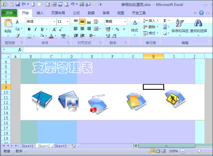Open Sort and Filter tool
Image resolution: width=213 pixels, height=156 pixels.
click(x=180, y=27)
